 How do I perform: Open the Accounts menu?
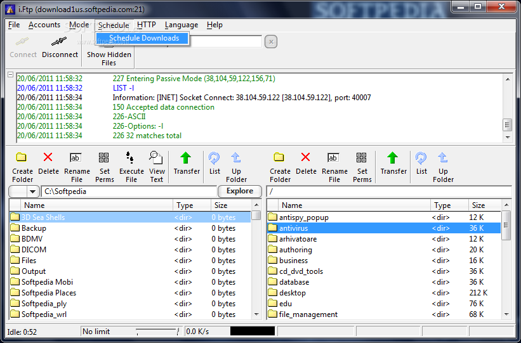44,25
